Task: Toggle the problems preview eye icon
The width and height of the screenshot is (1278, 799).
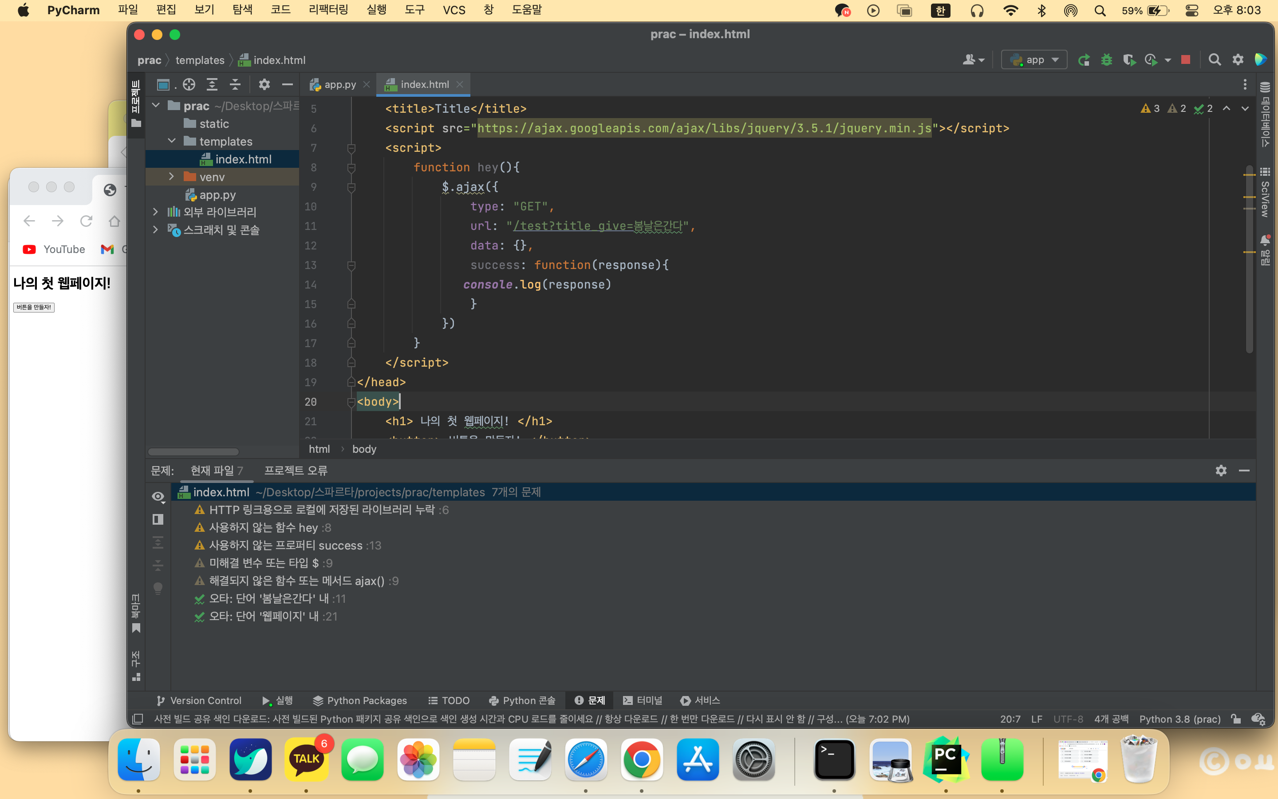Action: pos(158,497)
